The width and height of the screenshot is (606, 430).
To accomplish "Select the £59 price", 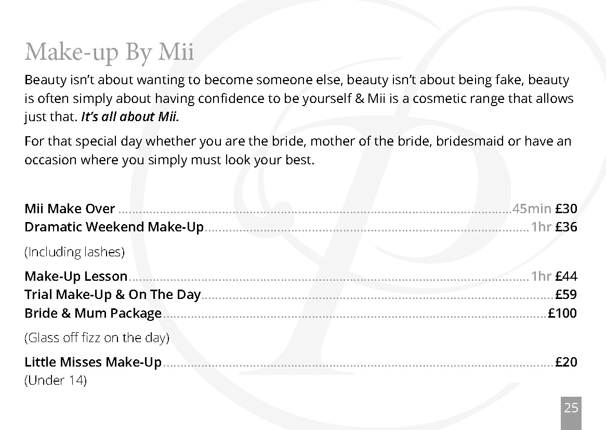I will click(x=566, y=295).
